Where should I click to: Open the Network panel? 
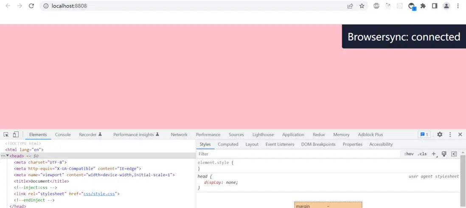click(x=179, y=134)
